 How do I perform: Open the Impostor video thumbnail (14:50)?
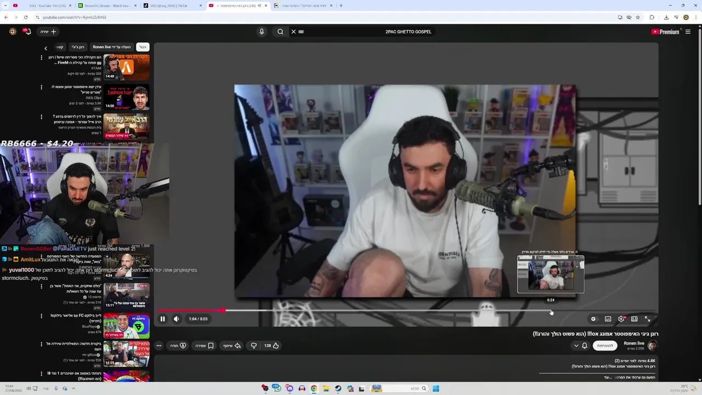[126, 97]
